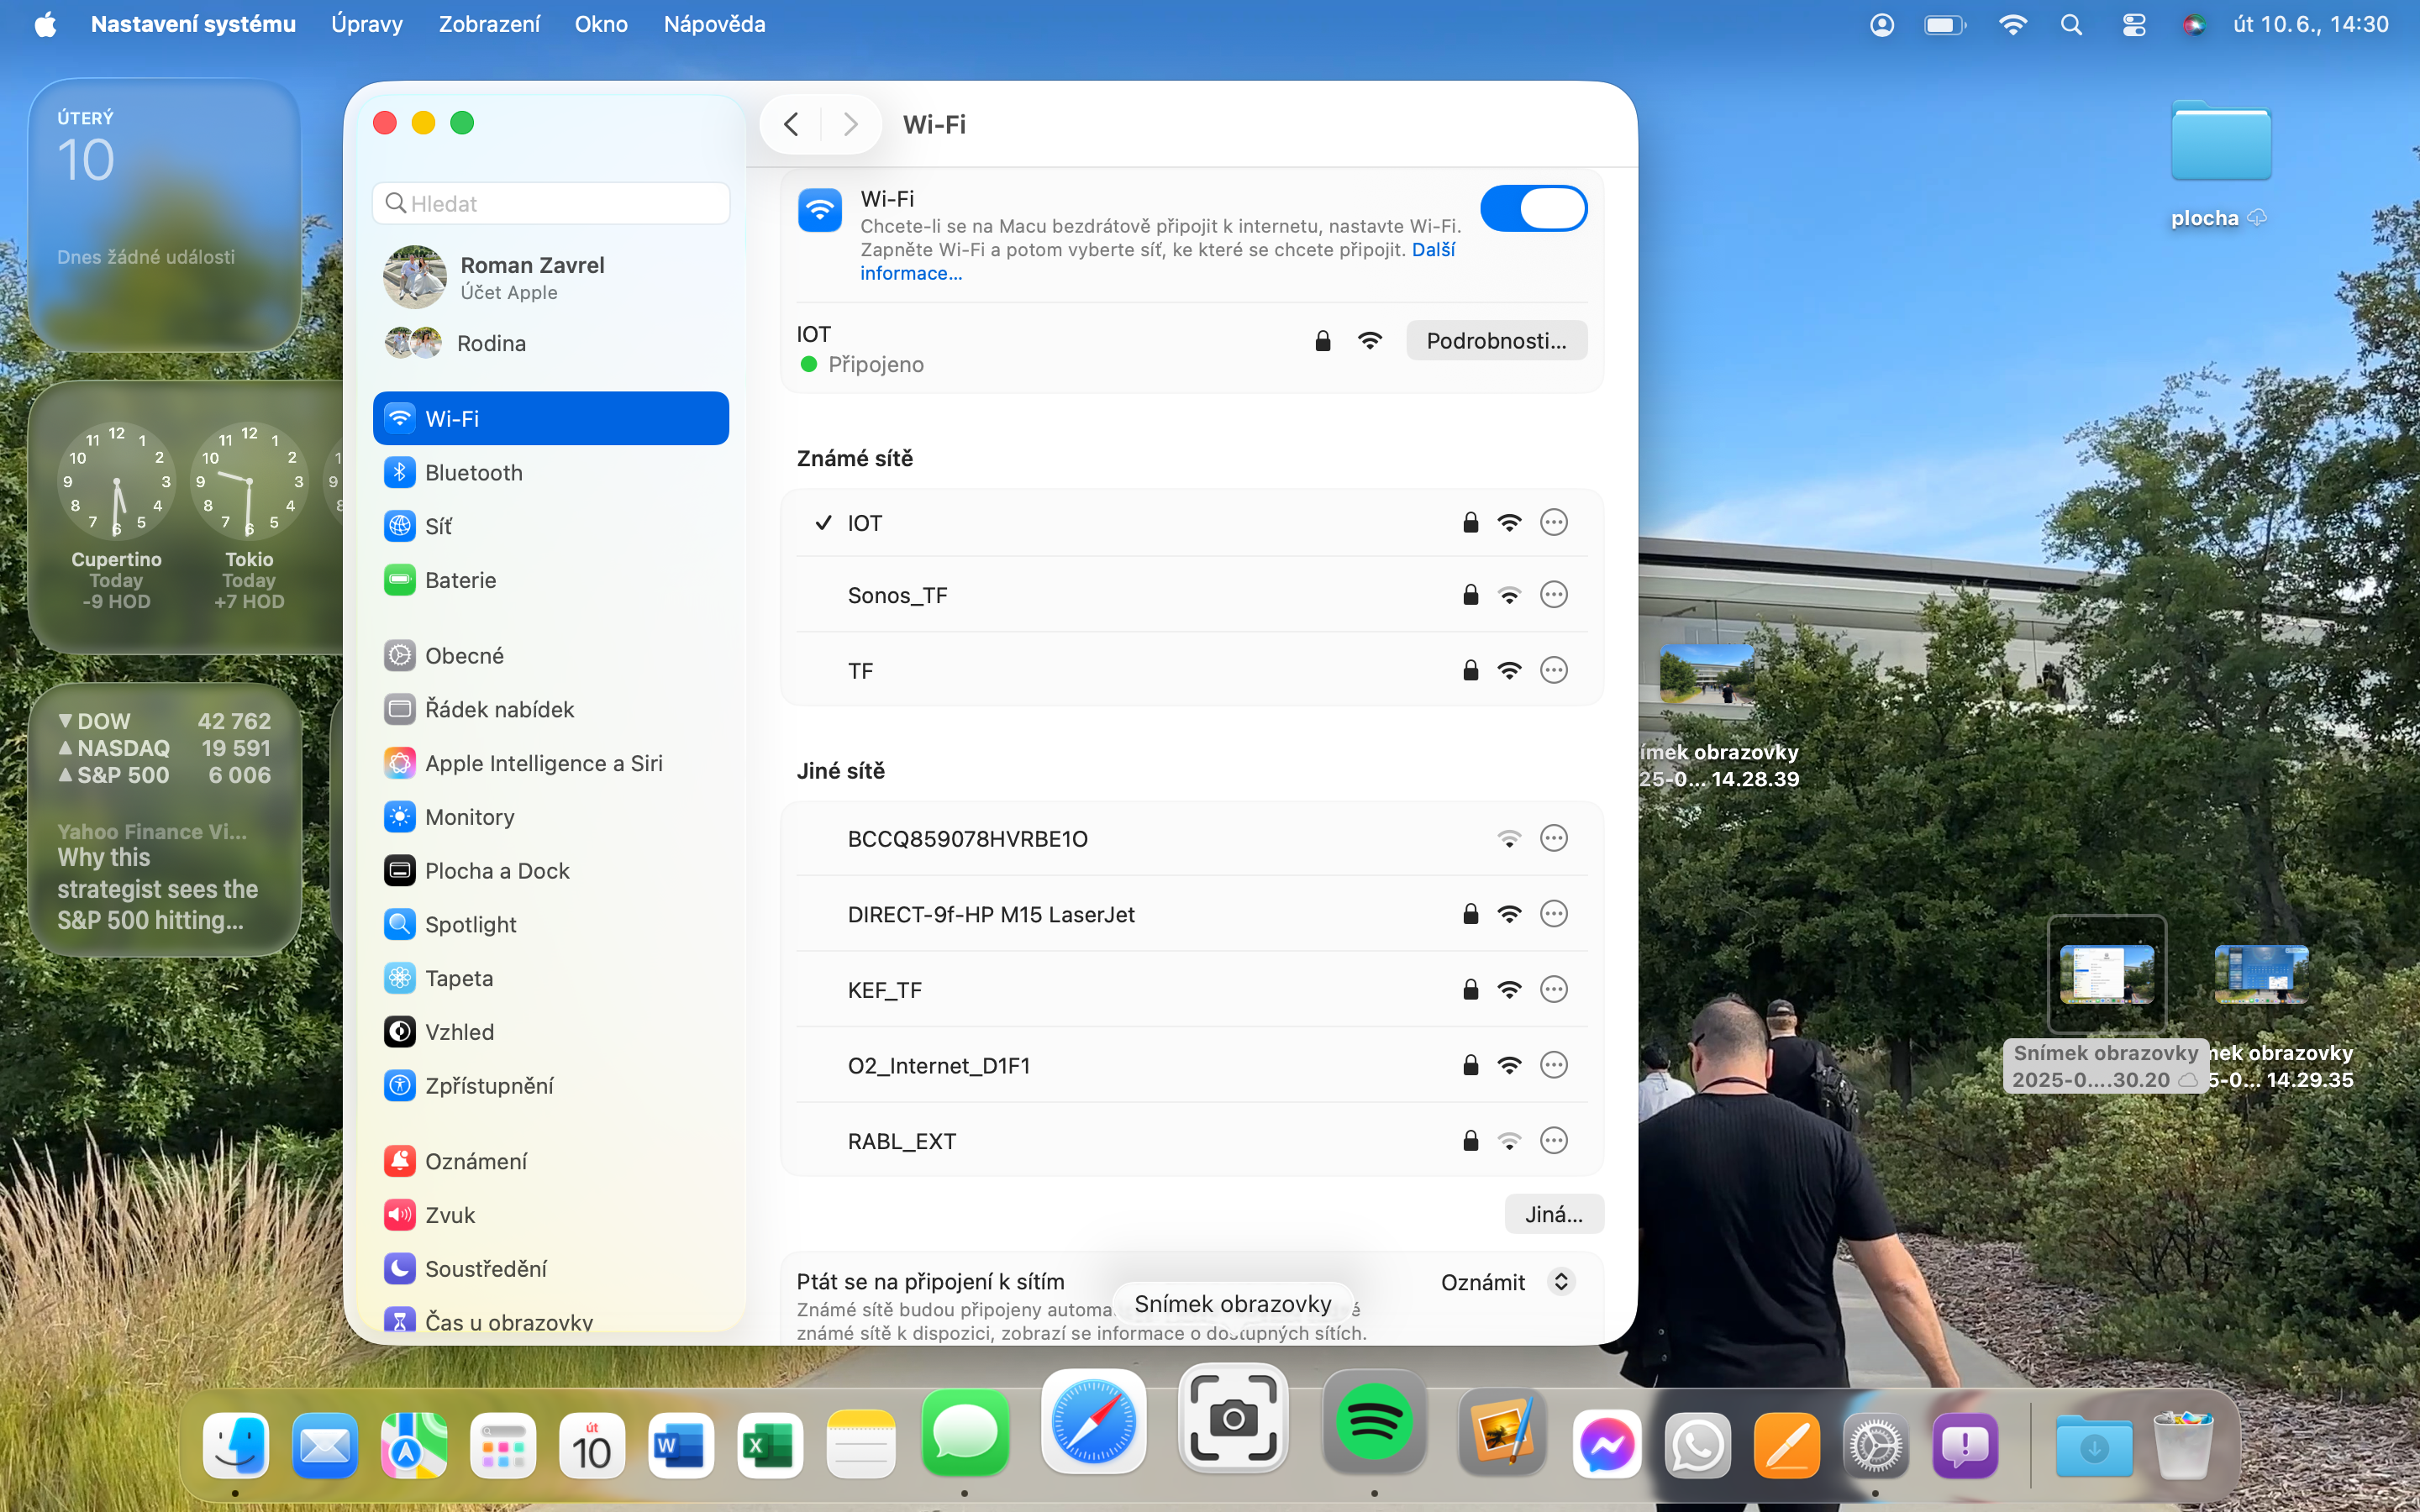Click the Hledat search field
Viewport: 2420px width, 1512px height.
(552, 204)
